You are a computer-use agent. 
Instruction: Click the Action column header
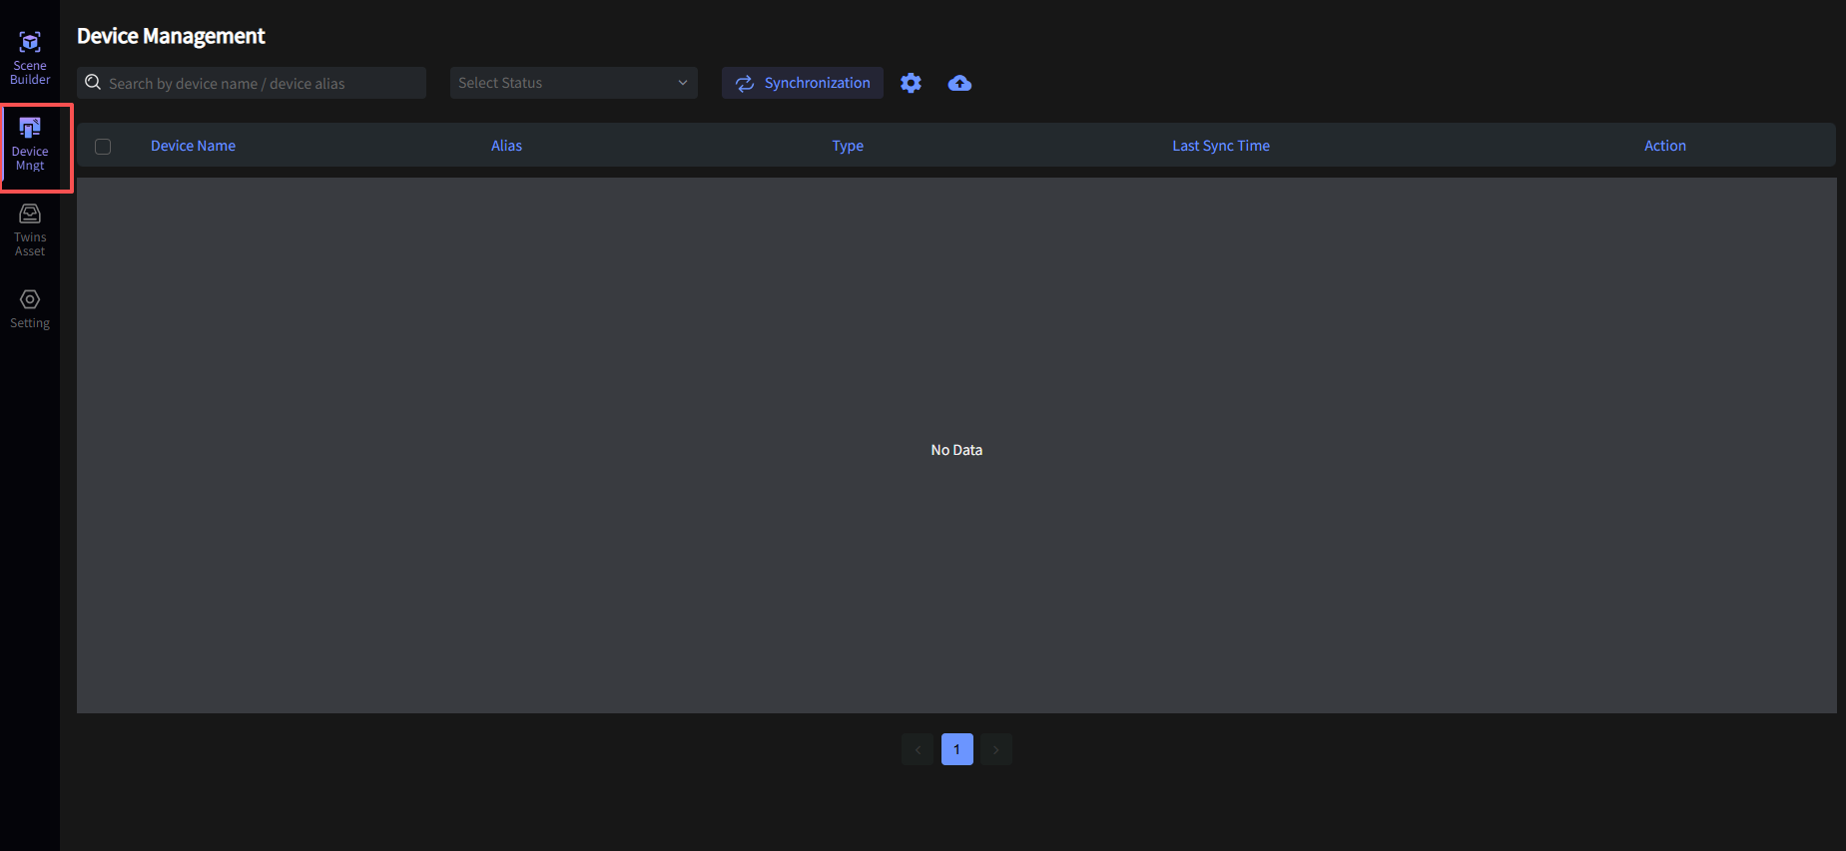pyautogui.click(x=1664, y=146)
